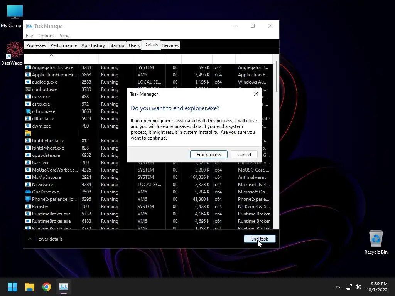Switch to the Performance tab

tap(64, 45)
